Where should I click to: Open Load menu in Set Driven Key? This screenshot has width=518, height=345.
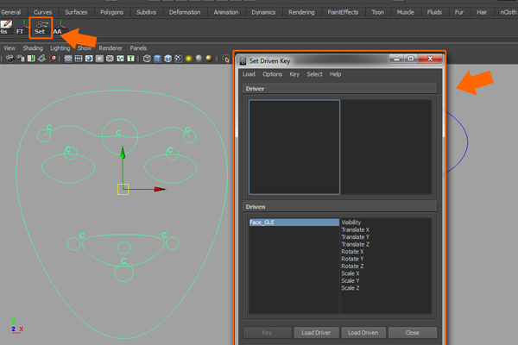pyautogui.click(x=250, y=74)
